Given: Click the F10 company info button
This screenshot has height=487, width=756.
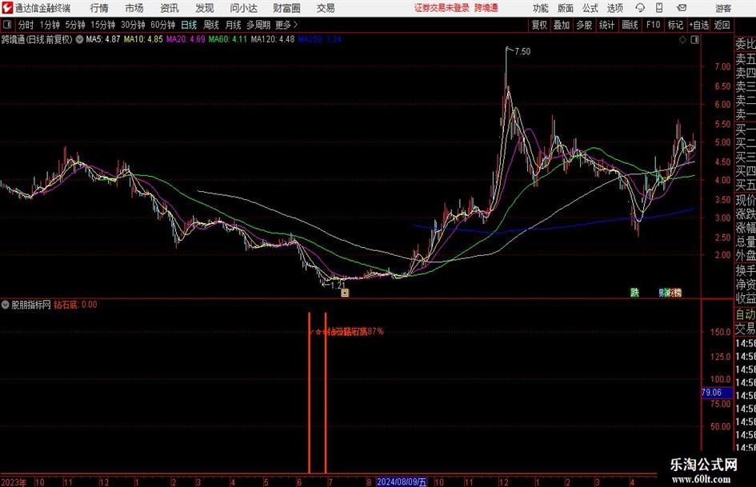Looking at the screenshot, I should point(653,25).
